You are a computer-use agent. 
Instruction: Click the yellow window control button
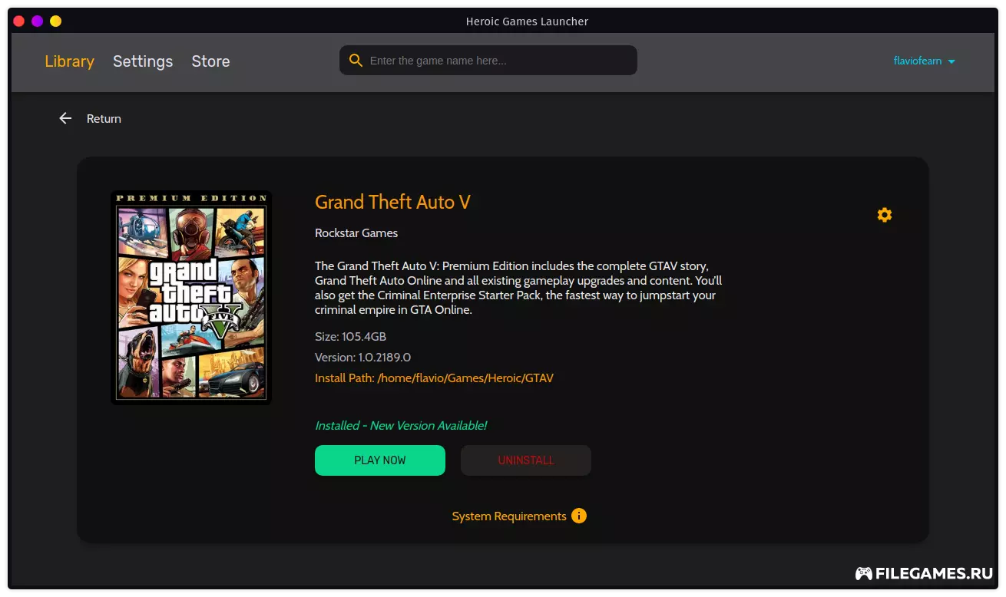pyautogui.click(x=55, y=21)
